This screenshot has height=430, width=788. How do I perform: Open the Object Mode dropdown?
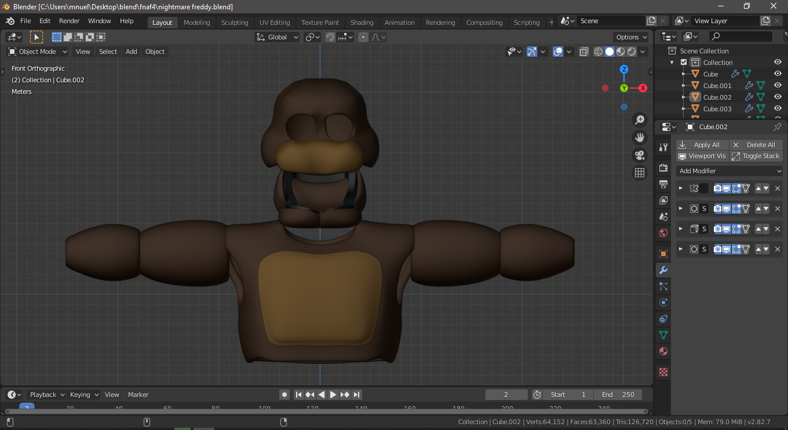38,52
